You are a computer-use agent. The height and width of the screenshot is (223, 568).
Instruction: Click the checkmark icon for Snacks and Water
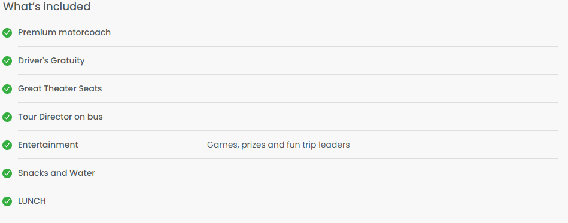(x=7, y=173)
